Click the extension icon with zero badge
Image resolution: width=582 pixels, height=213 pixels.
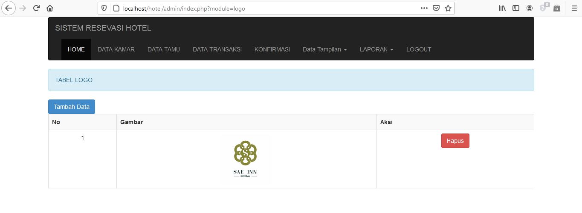tap(544, 8)
